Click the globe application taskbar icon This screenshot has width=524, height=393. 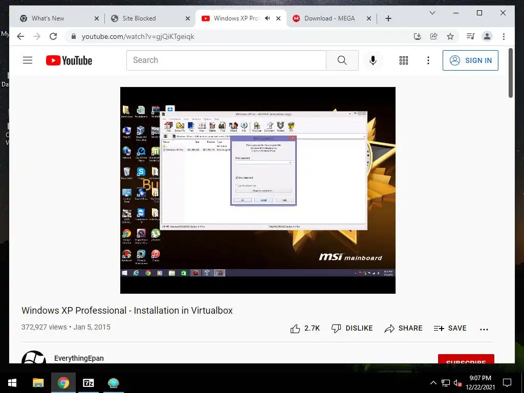pyautogui.click(x=113, y=383)
